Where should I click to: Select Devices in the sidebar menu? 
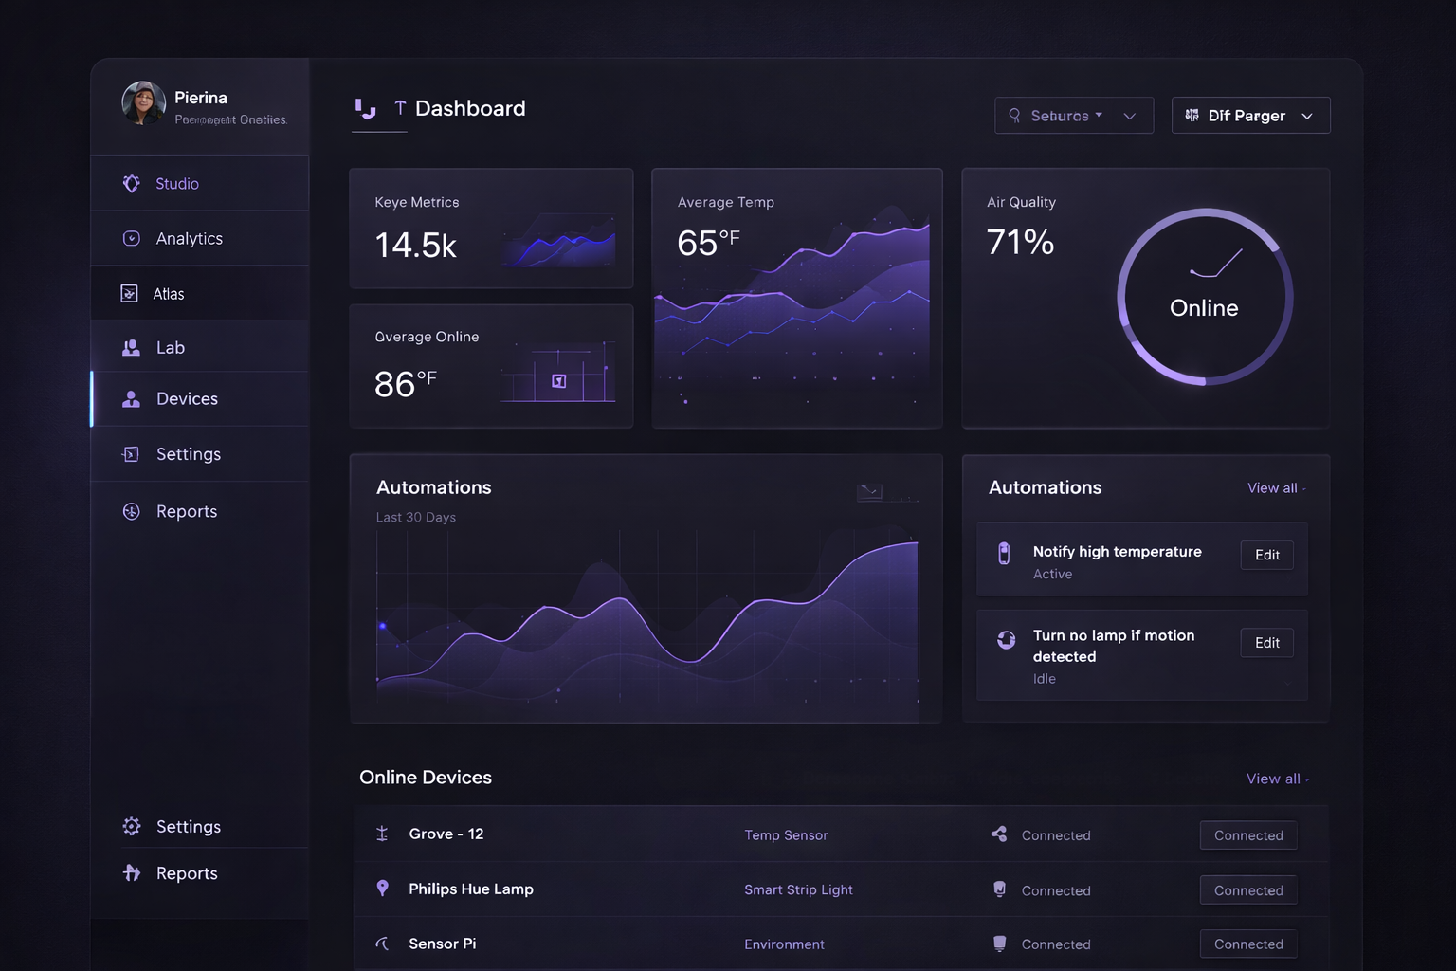187,399
